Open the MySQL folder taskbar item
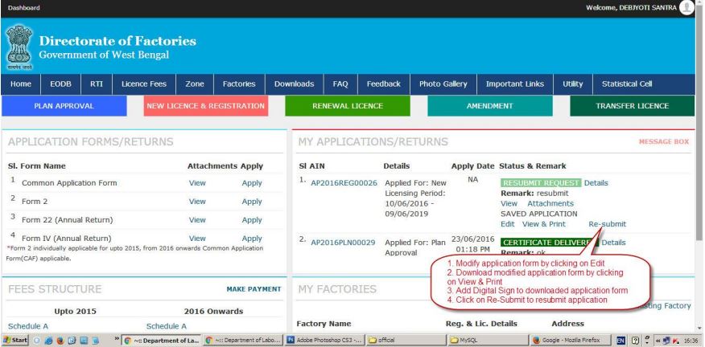This screenshot has height=347, width=705. click(x=475, y=340)
